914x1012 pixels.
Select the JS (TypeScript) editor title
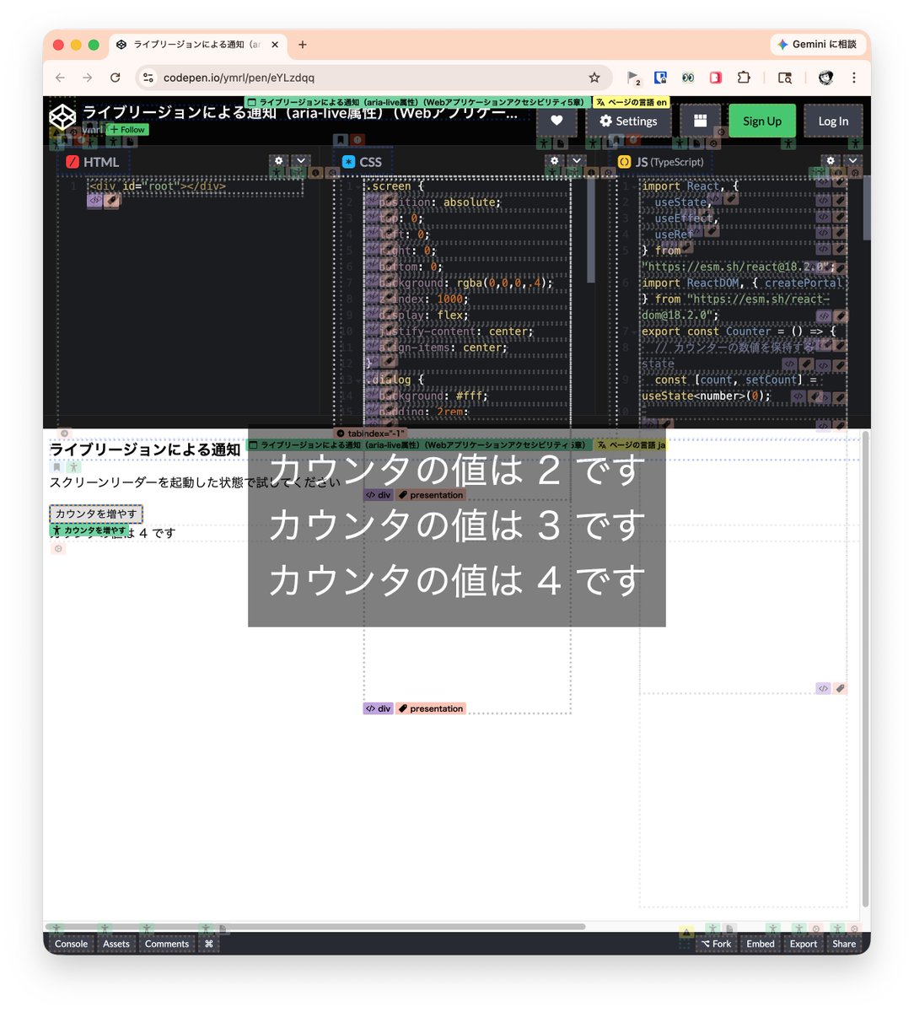click(x=661, y=162)
